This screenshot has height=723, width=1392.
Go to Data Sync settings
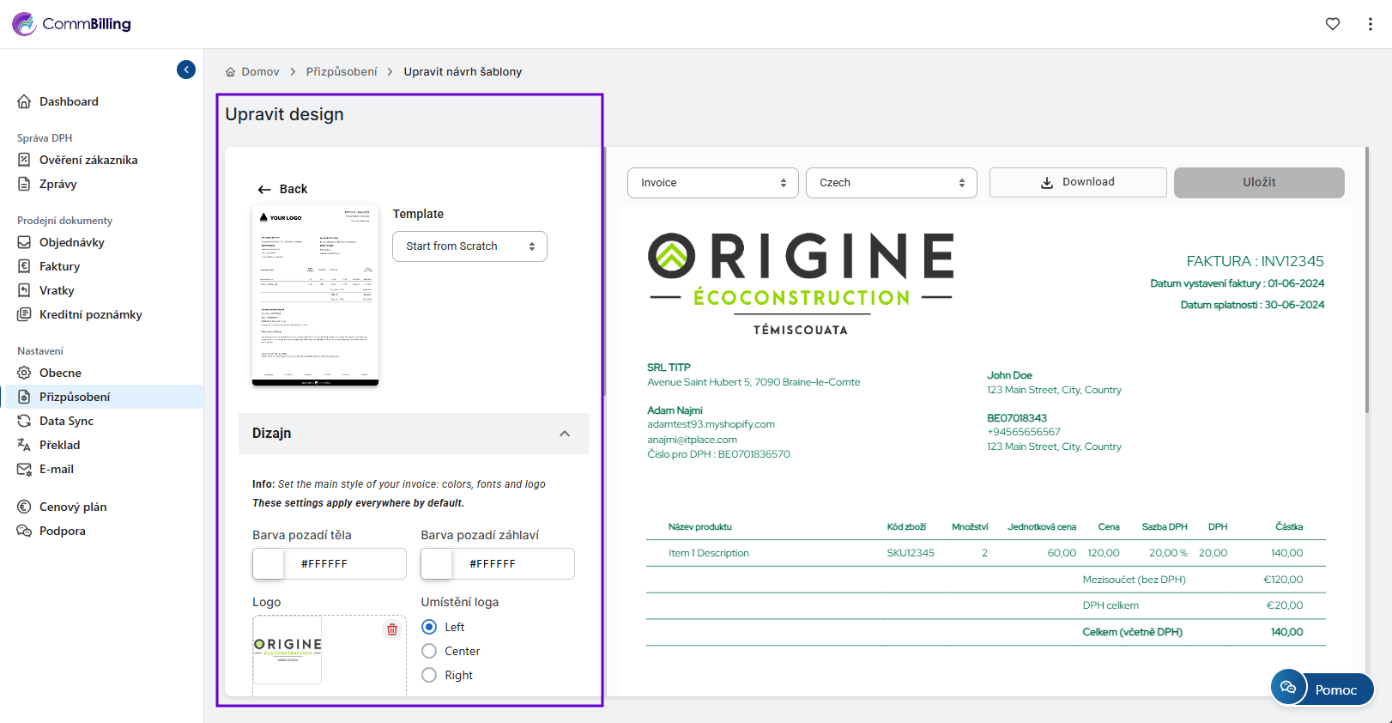coord(66,421)
